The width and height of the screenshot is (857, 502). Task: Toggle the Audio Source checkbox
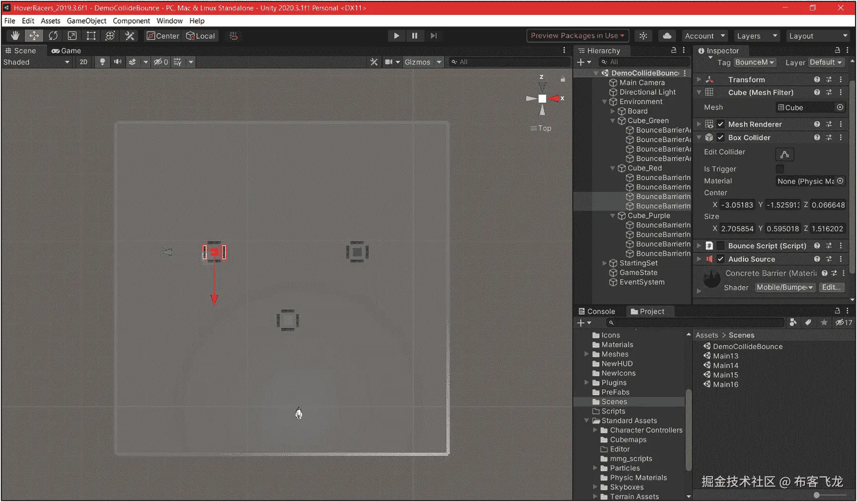(x=720, y=259)
